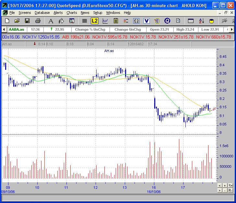Click the Save floppy disk icon
This screenshot has width=236, height=203.
(27, 21)
